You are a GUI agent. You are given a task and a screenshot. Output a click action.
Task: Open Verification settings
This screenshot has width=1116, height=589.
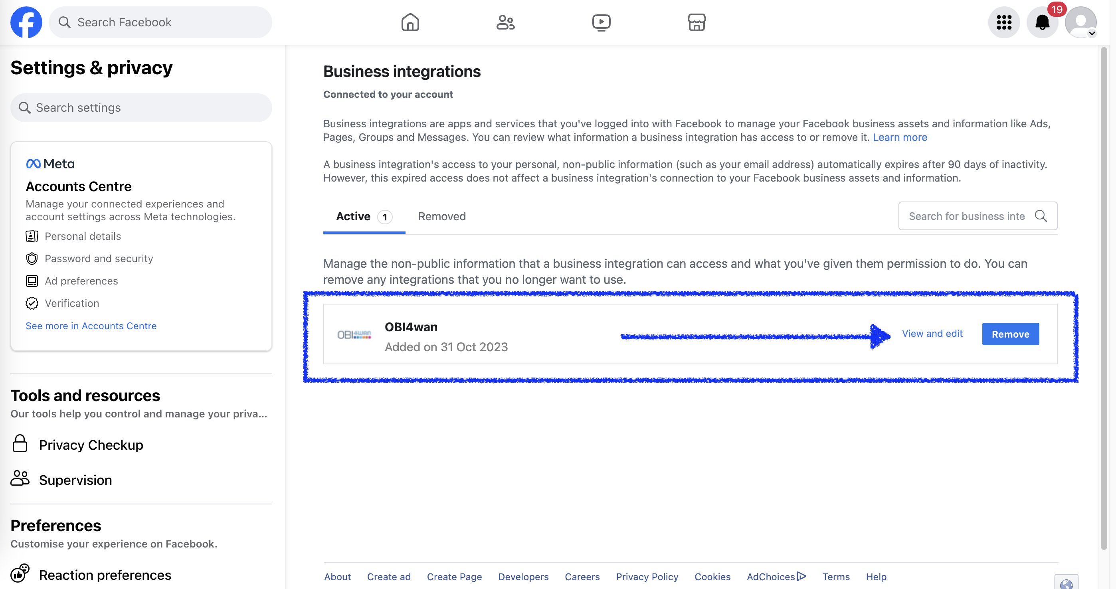(72, 303)
